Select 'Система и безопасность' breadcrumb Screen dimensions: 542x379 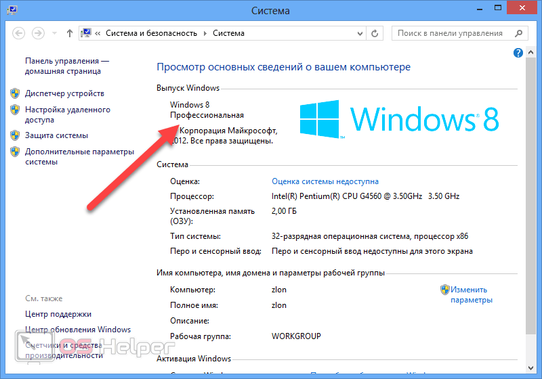tap(151, 33)
